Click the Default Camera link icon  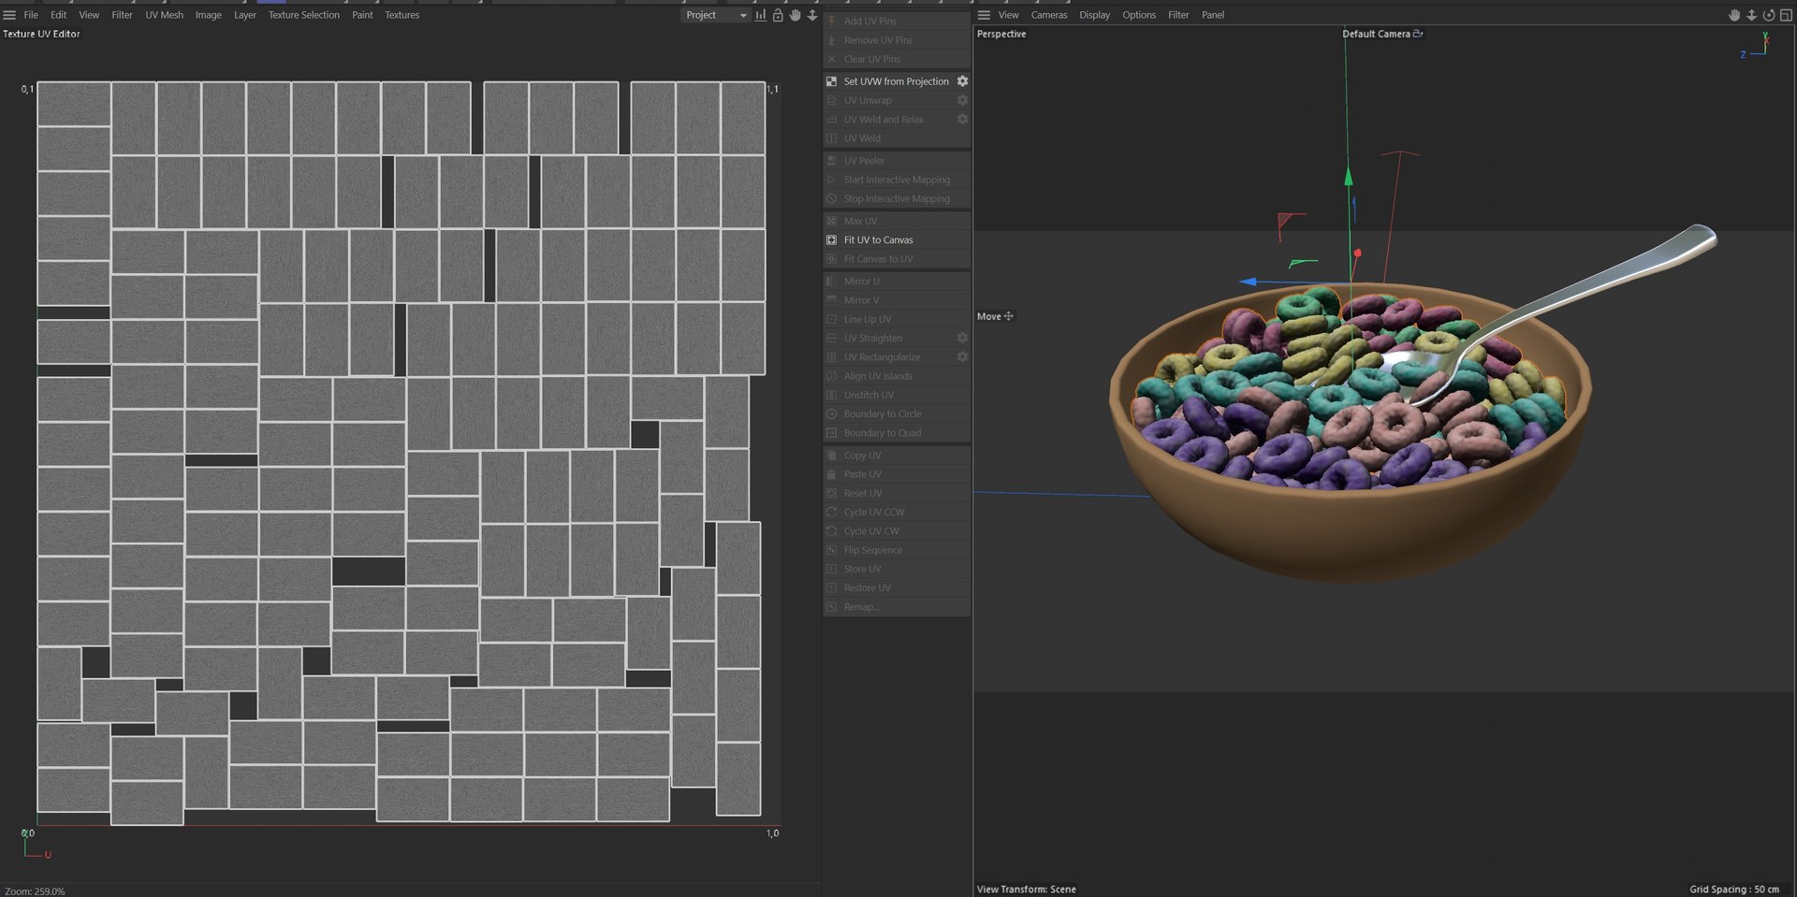[x=1418, y=34]
